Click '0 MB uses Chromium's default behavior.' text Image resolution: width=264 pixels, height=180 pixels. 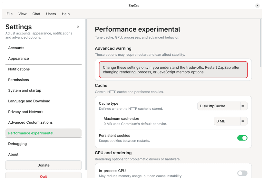135,124
